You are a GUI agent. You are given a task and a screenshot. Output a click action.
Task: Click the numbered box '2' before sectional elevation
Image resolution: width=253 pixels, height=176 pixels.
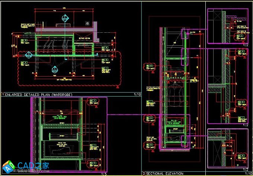point(144,173)
